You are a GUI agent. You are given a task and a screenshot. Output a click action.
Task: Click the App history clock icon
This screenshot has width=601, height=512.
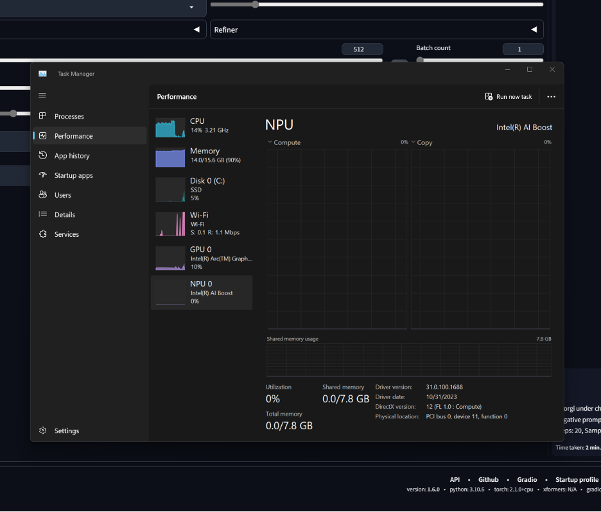point(42,155)
